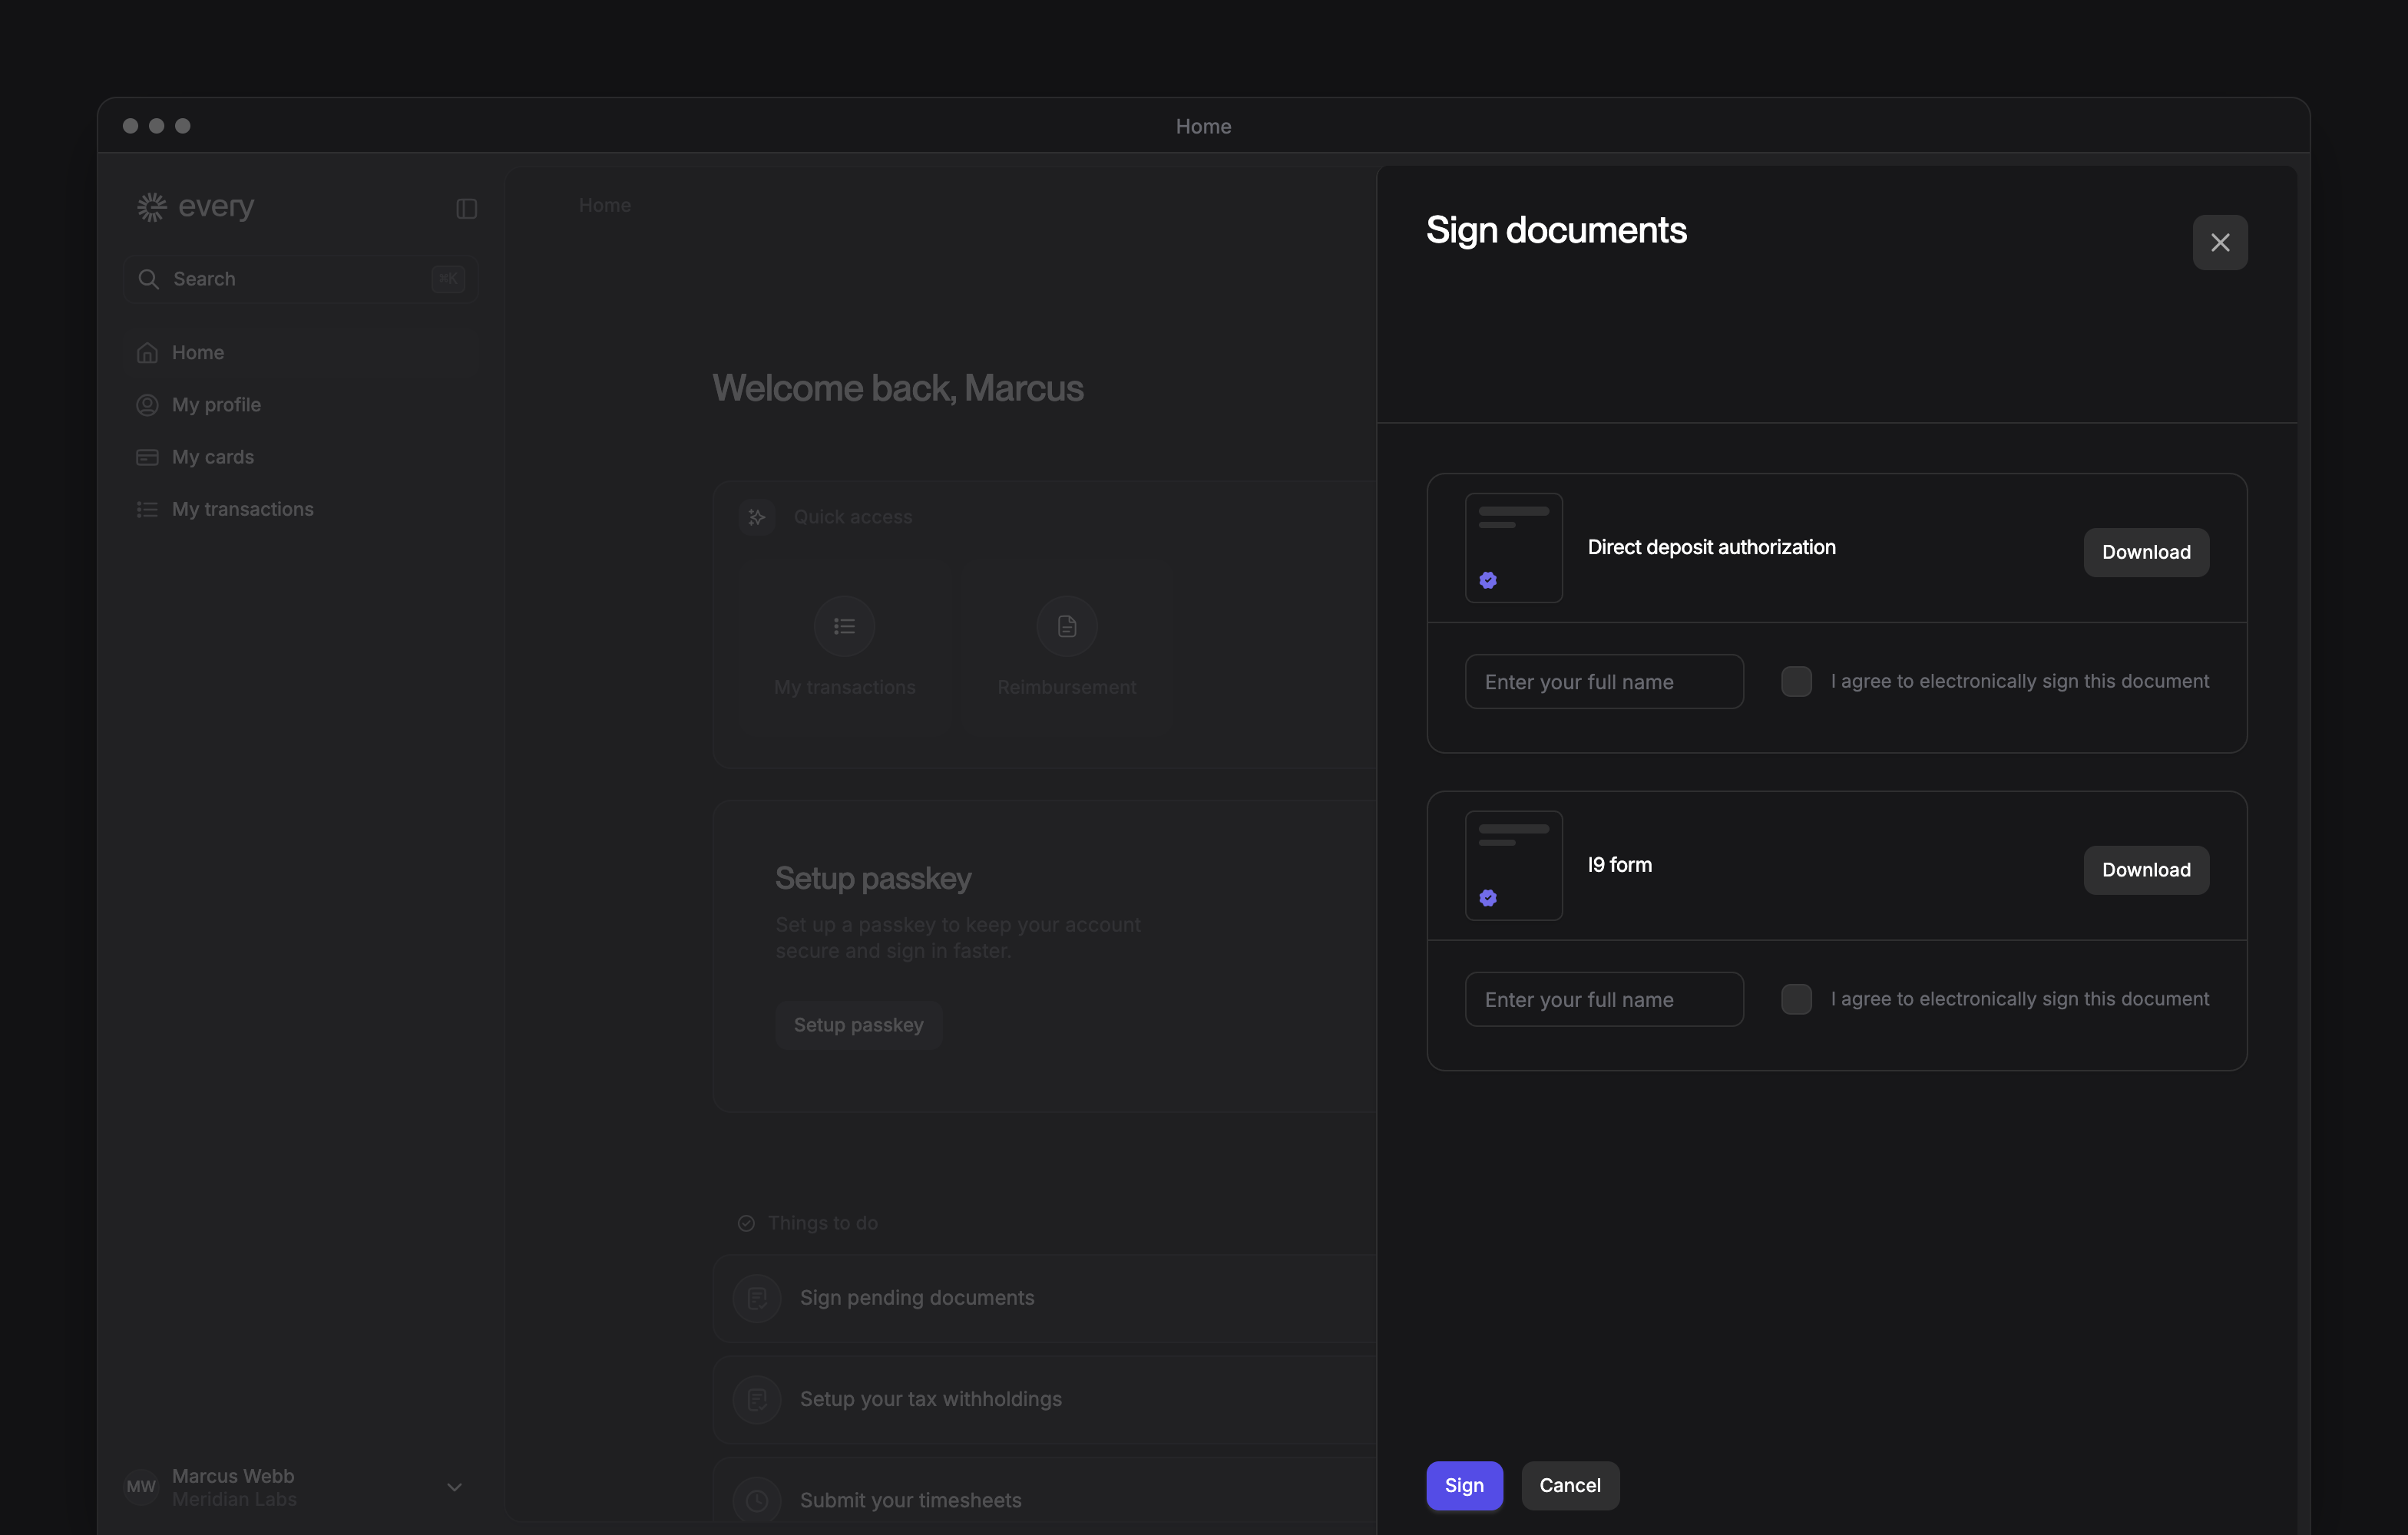Screen dimensions: 2408x1535
Task: Click the tax withholdings document icon
Action: click(757, 1399)
